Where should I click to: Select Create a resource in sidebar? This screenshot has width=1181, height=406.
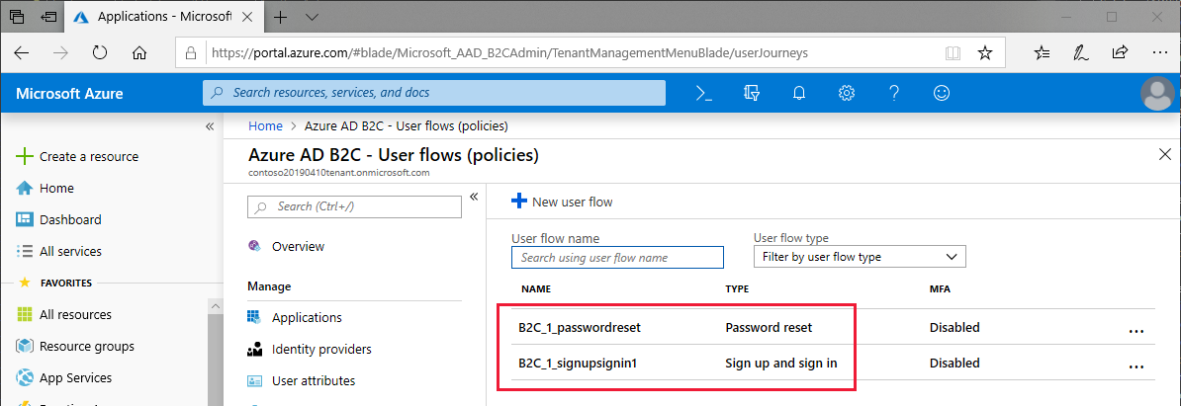(x=89, y=156)
